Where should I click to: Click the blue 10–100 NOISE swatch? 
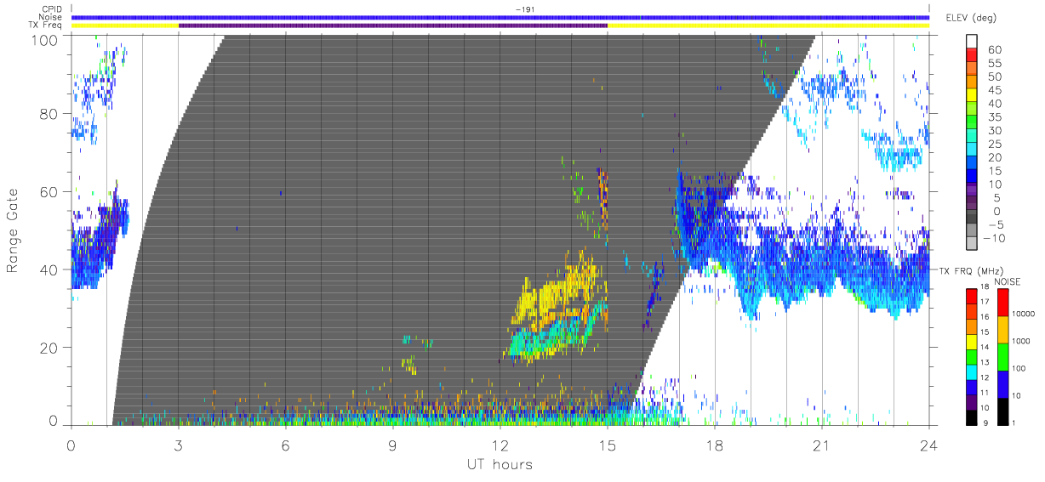[1002, 383]
